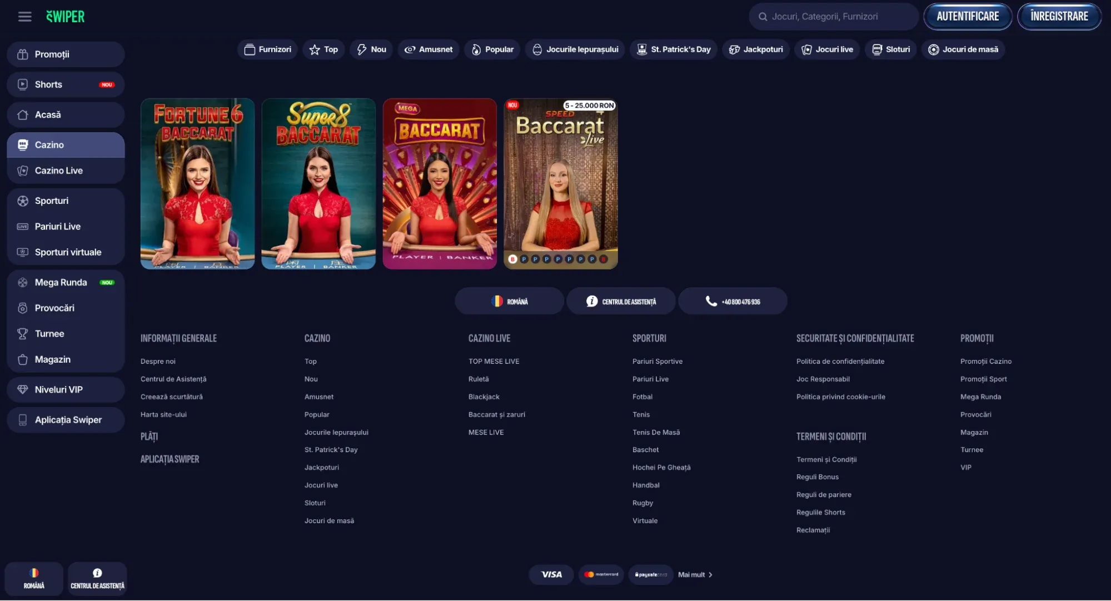Open Magazin shopping bag icon
The height and width of the screenshot is (601, 1111).
[23, 360]
